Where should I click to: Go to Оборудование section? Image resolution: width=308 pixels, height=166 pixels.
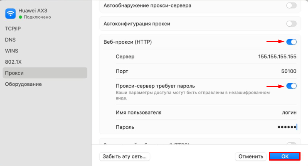click(x=45, y=84)
